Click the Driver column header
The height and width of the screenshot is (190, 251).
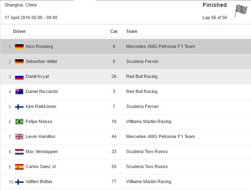coord(20,31)
